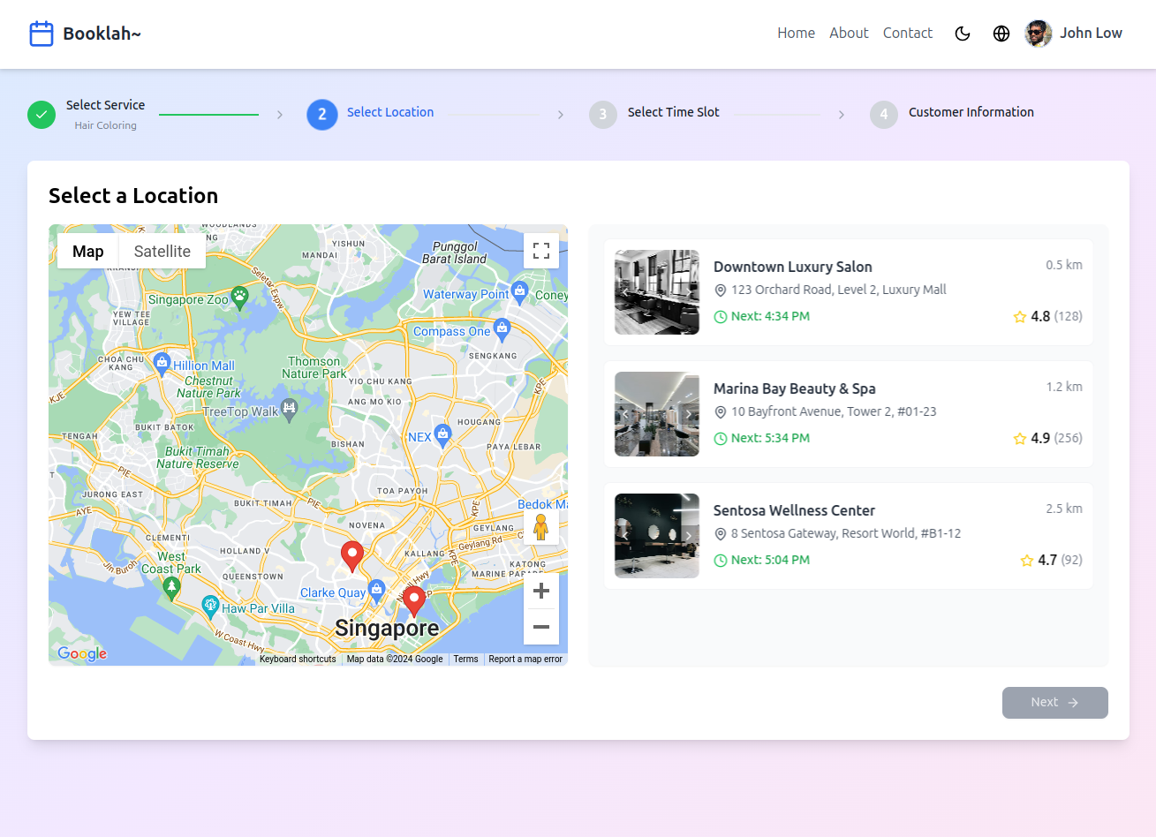Open the language globe icon
Viewport: 1156px width, 837px height.
tap(1001, 34)
